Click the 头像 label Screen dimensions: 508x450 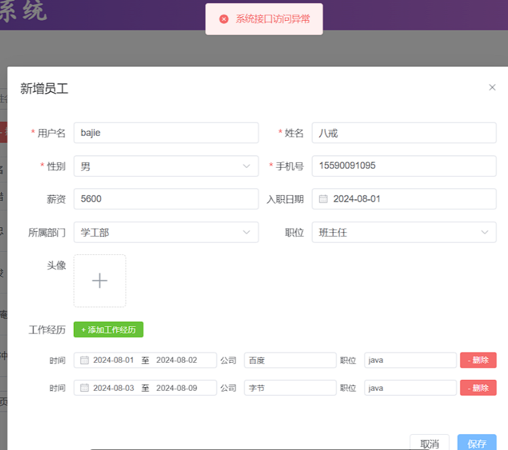pyautogui.click(x=56, y=266)
